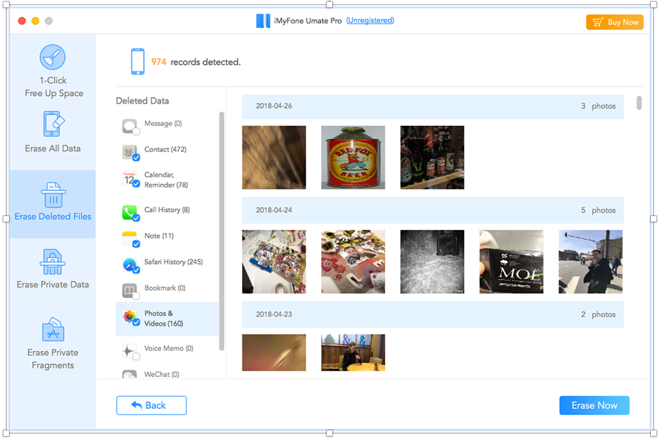The width and height of the screenshot is (664, 441).
Task: Select the Call History (8) label
Action: (x=167, y=210)
